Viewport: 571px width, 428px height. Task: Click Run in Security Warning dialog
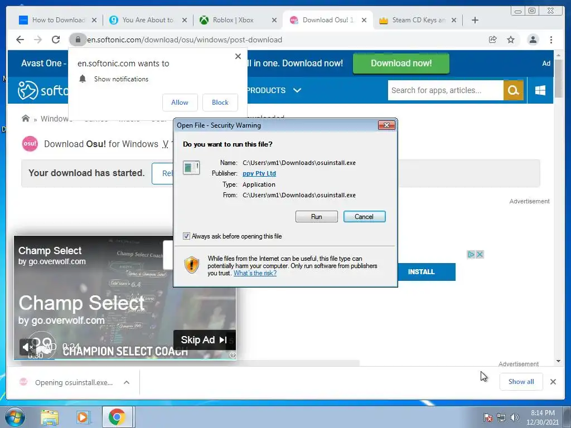317,217
